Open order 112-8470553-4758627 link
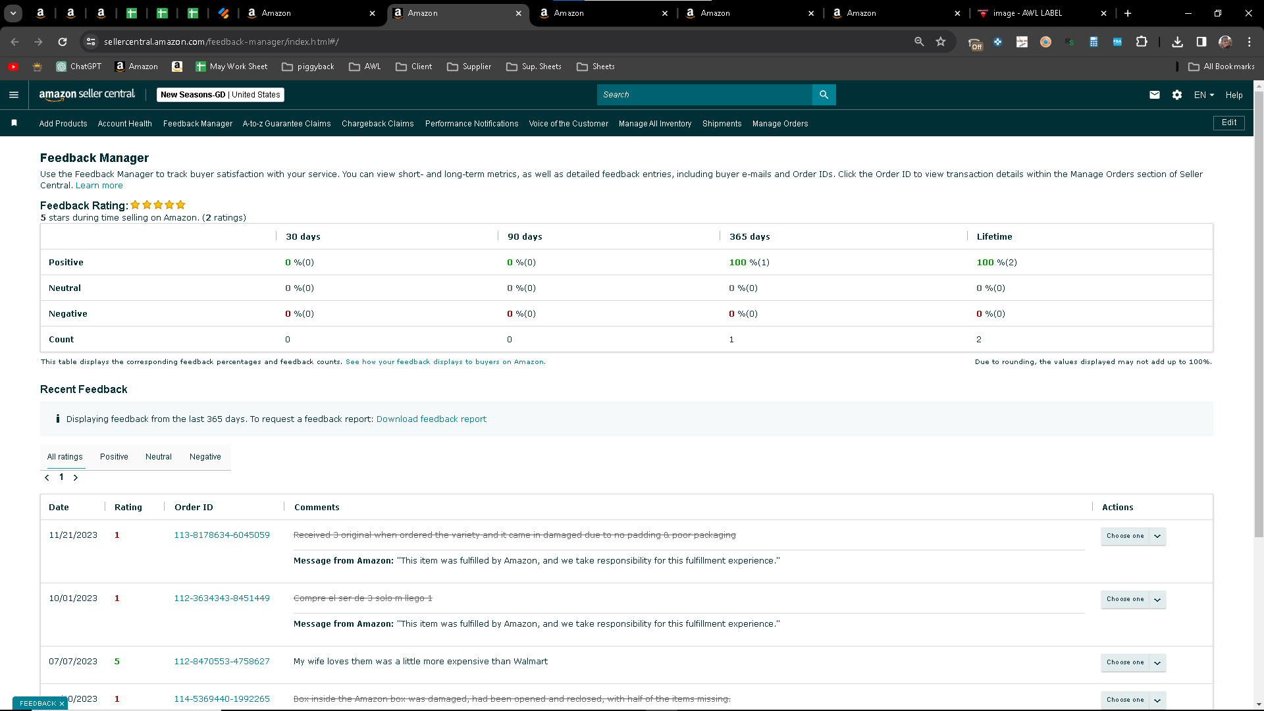Viewport: 1264px width, 711px height. coord(222,662)
